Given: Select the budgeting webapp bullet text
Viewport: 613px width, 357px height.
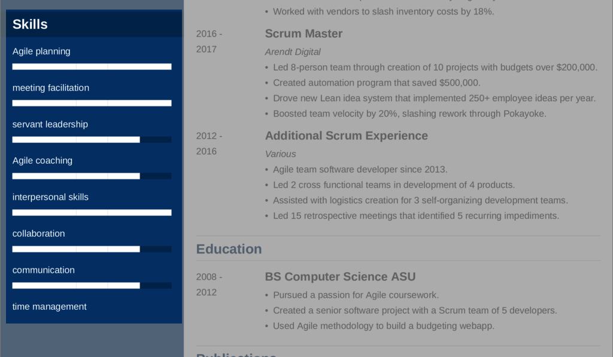Looking at the screenshot, I should click(384, 326).
